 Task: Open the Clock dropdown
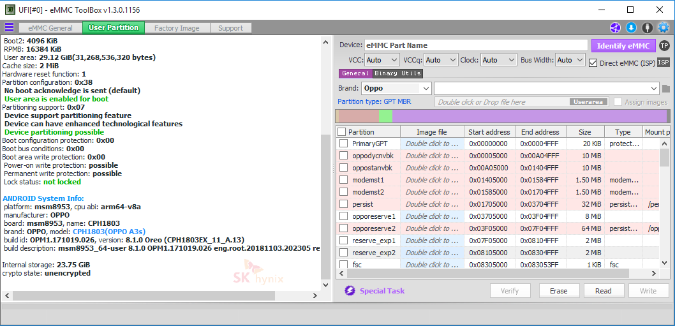(498, 60)
